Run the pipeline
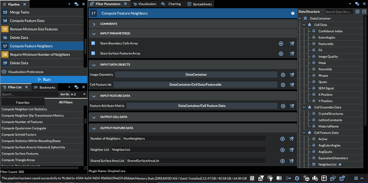This screenshot has height=183, width=368. tap(44, 79)
